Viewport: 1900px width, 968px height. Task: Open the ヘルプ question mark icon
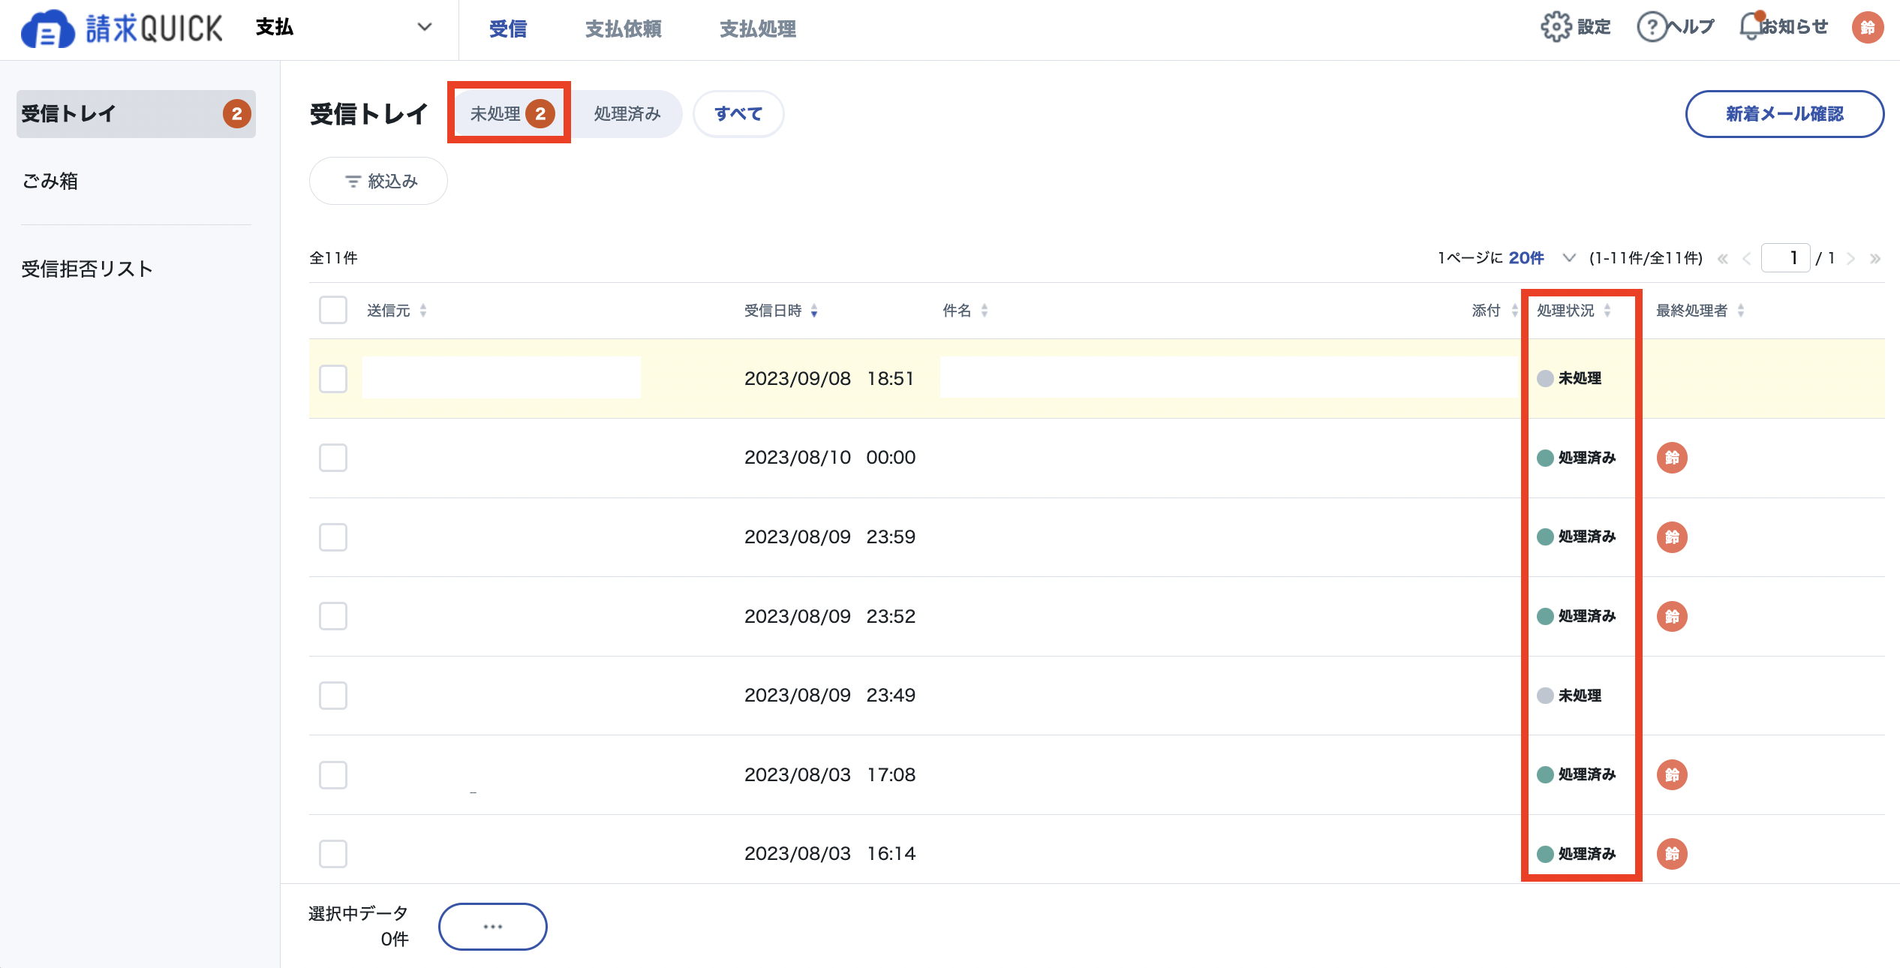click(x=1652, y=27)
